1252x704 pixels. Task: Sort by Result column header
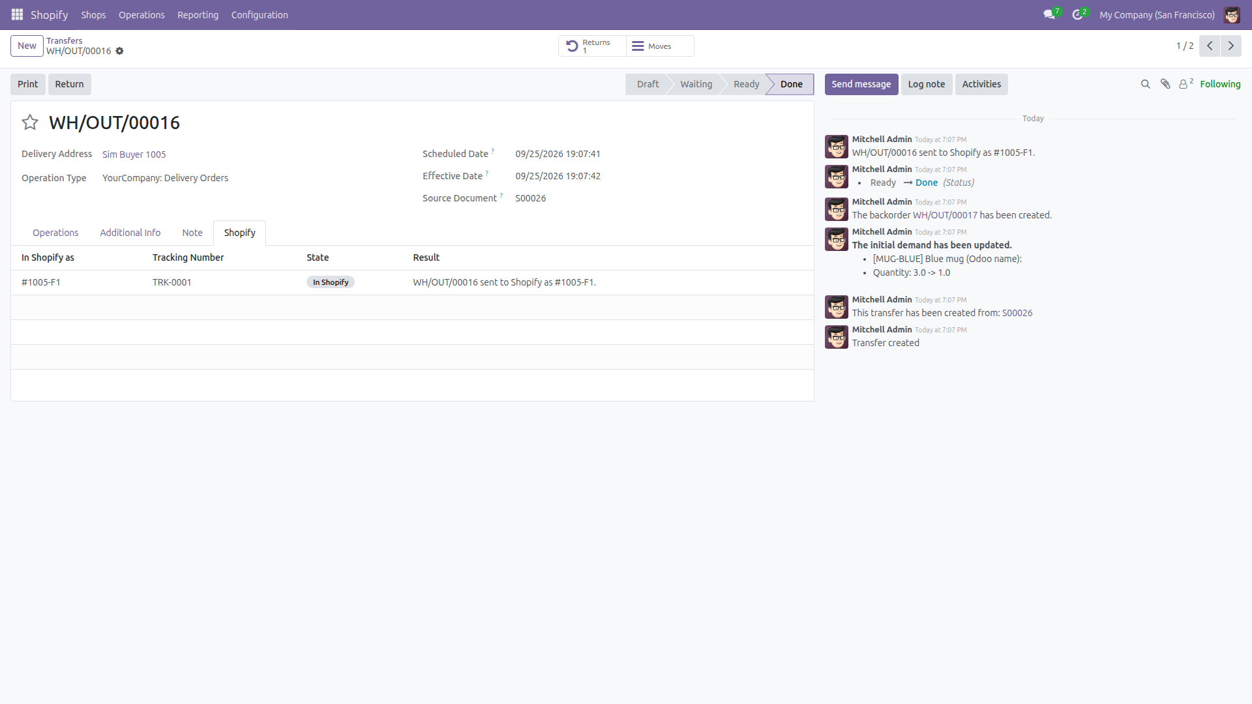point(426,257)
